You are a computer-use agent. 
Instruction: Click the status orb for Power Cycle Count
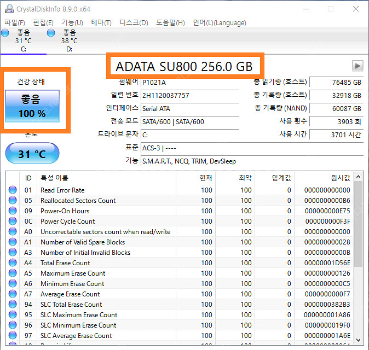[13, 221]
